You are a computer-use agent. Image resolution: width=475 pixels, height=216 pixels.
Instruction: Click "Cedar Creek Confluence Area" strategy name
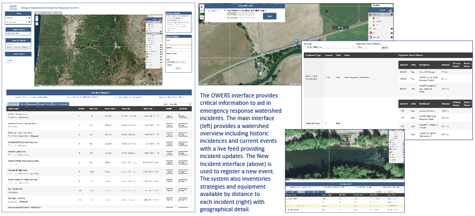[x=22, y=180]
